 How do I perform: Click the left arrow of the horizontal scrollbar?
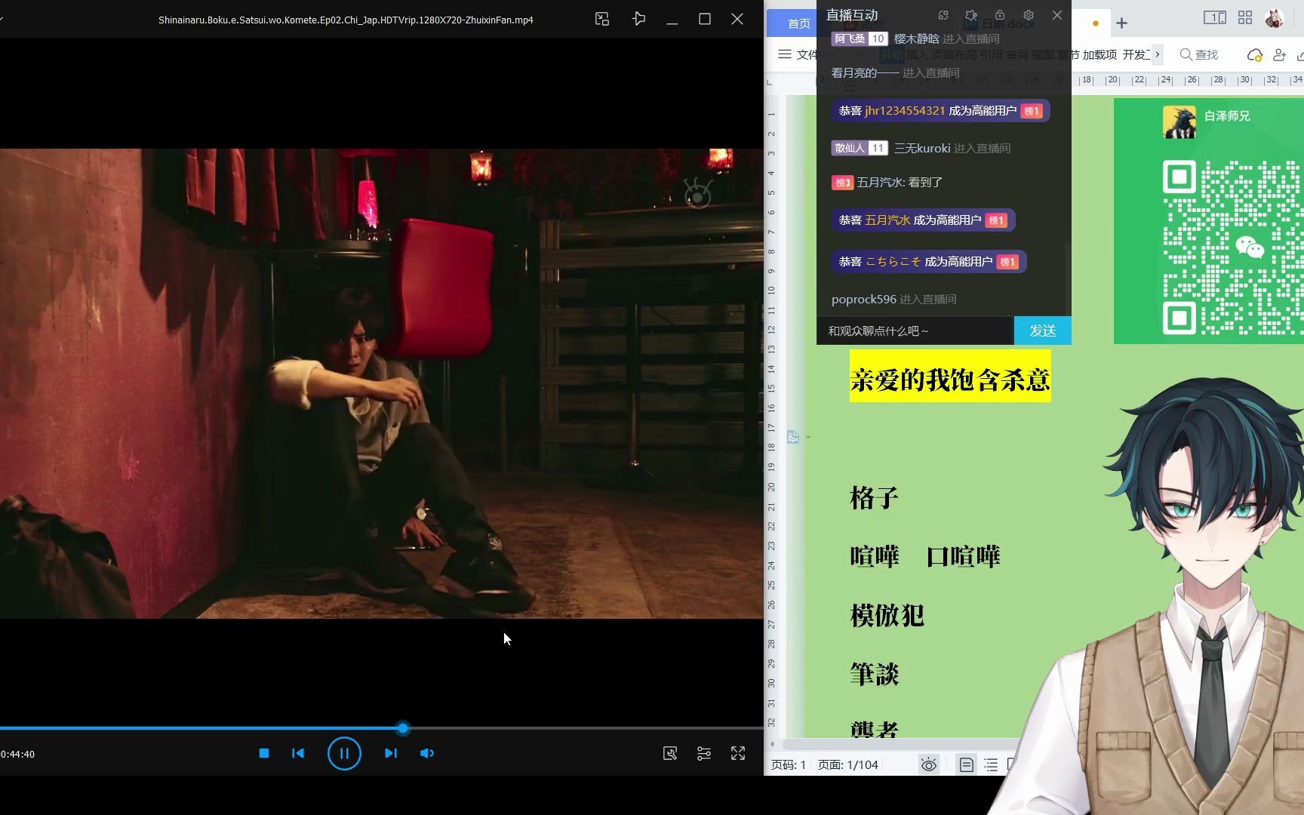click(x=772, y=744)
